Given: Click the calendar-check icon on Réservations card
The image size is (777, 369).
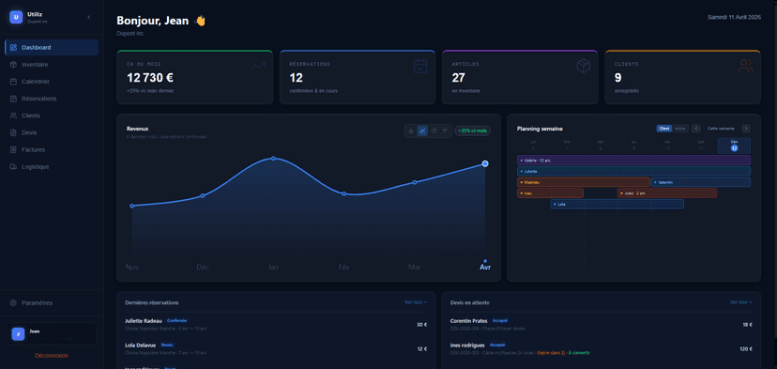Looking at the screenshot, I should pos(420,66).
